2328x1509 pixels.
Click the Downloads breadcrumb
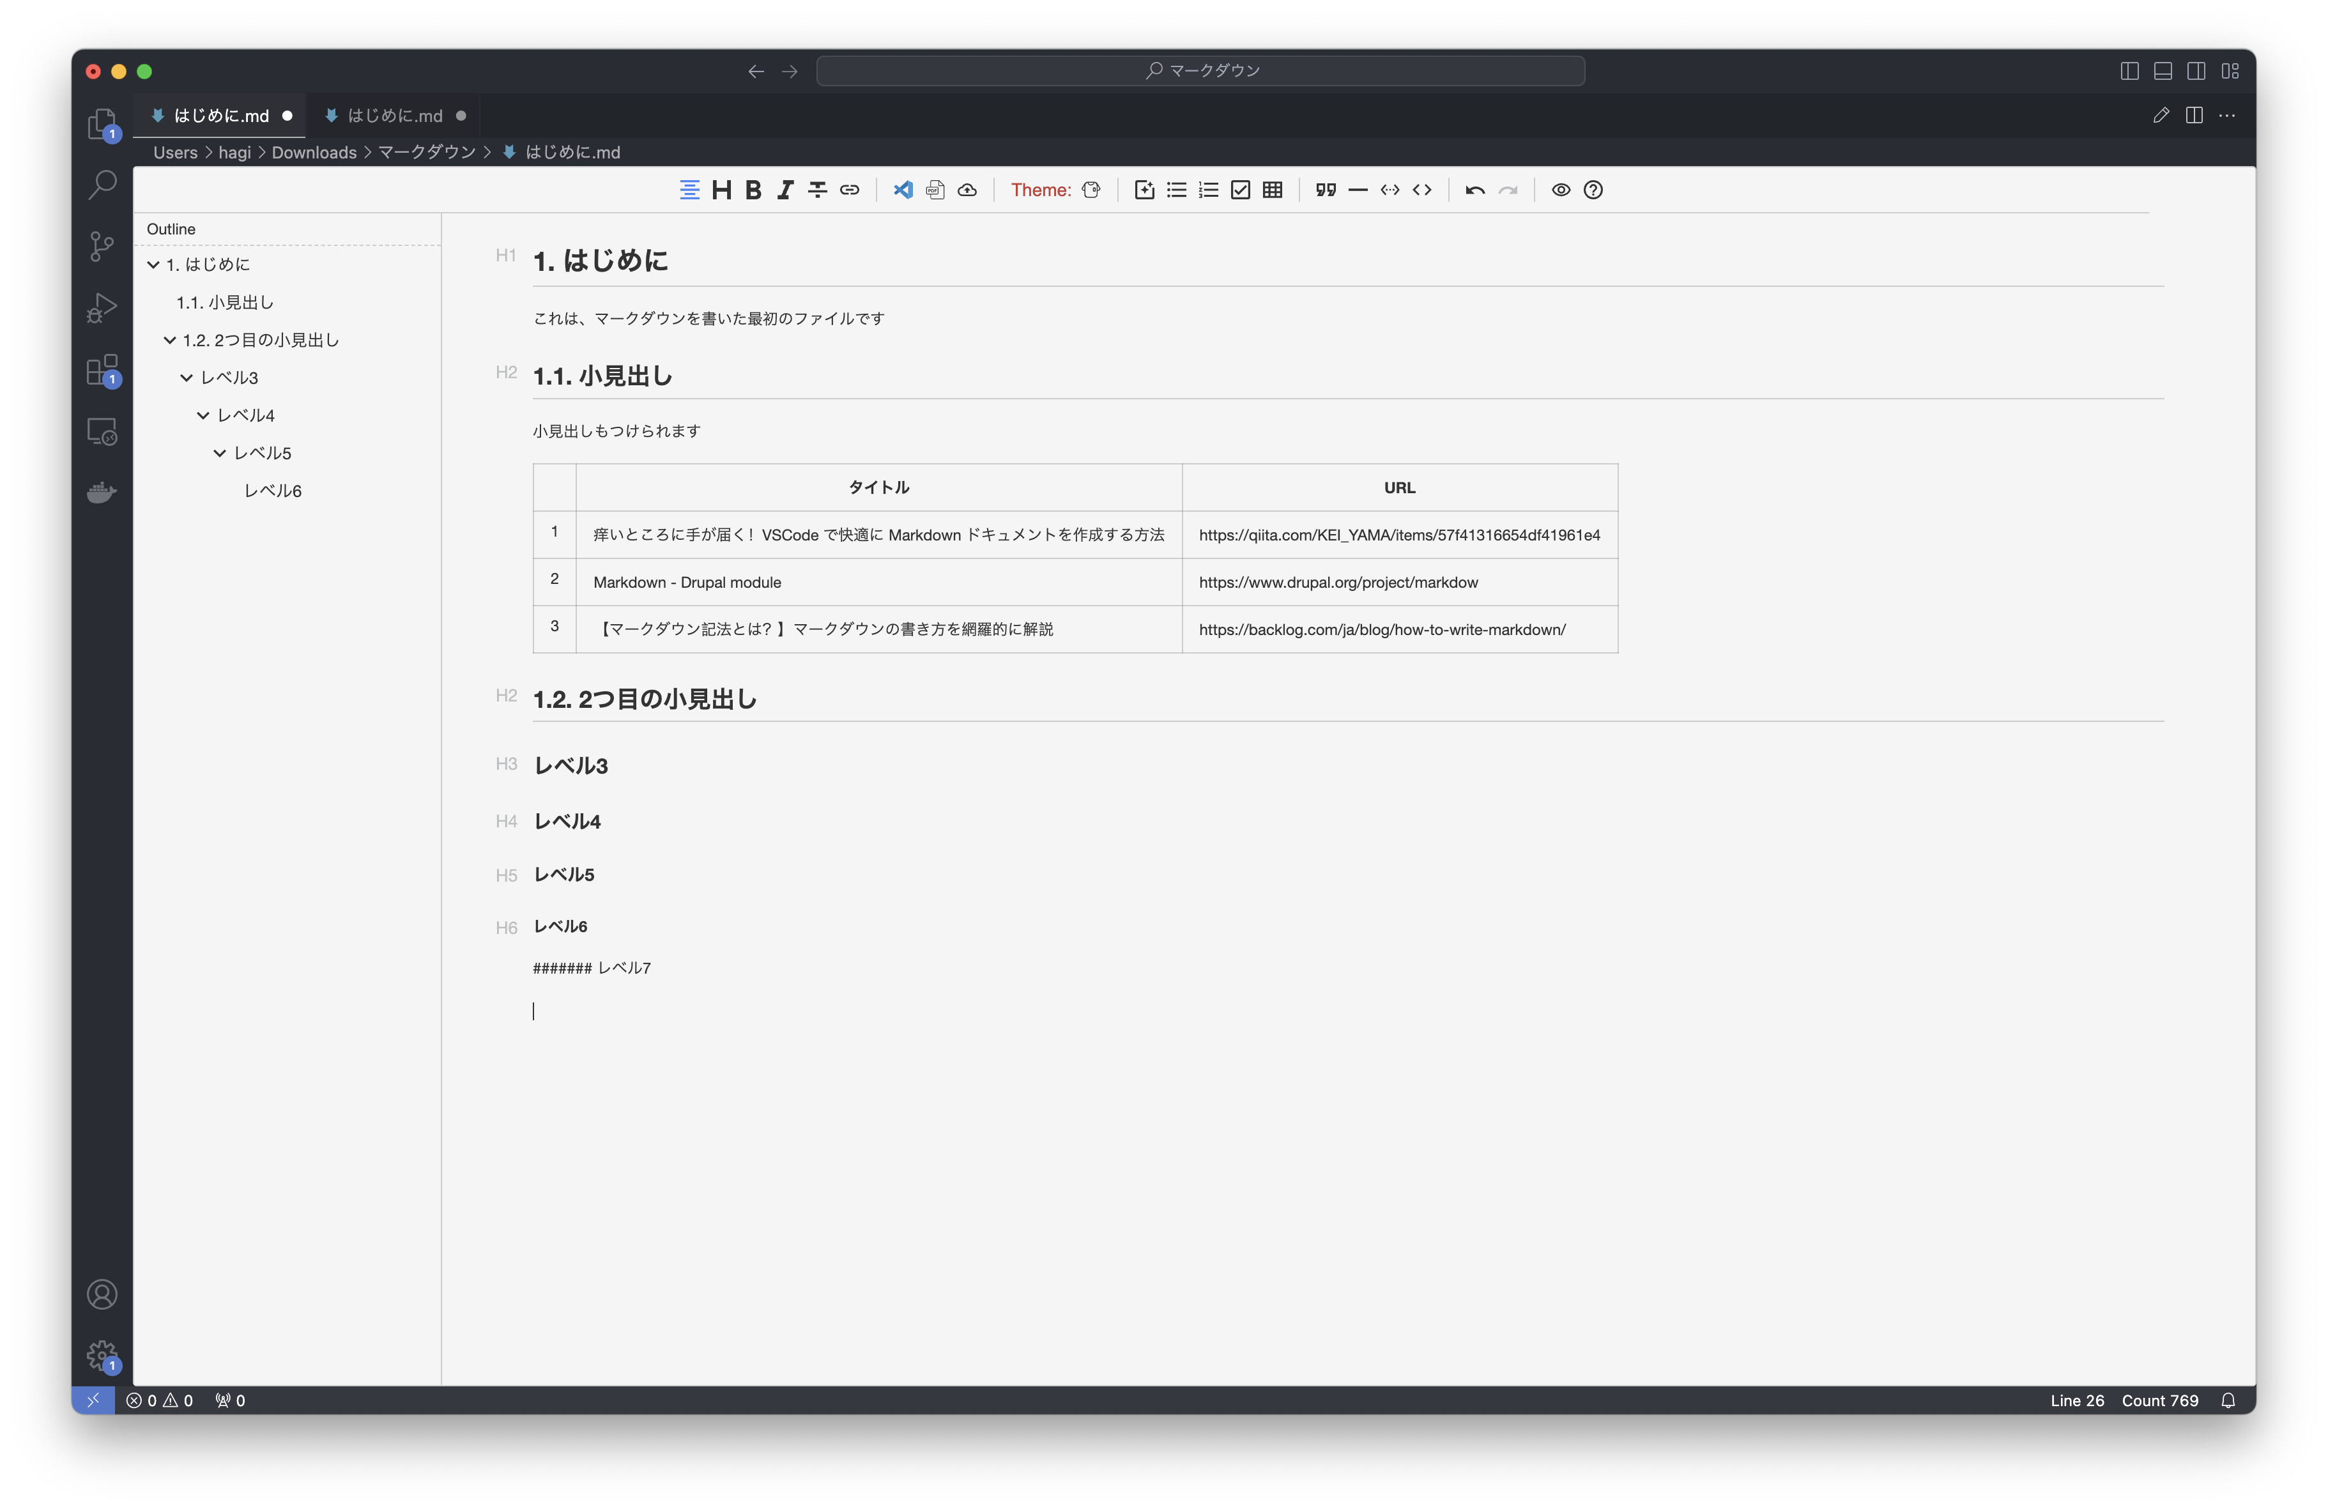click(x=314, y=153)
